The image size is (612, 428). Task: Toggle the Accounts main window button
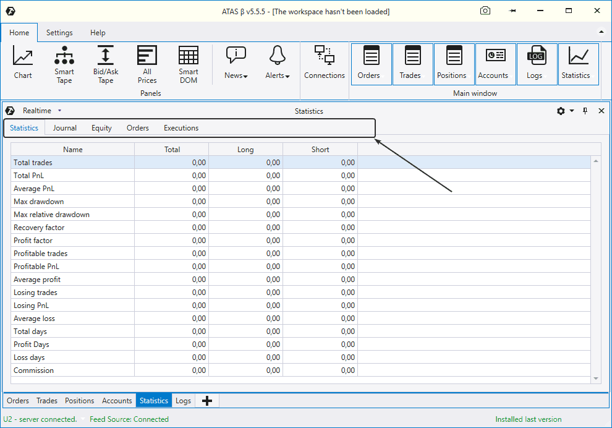click(493, 64)
